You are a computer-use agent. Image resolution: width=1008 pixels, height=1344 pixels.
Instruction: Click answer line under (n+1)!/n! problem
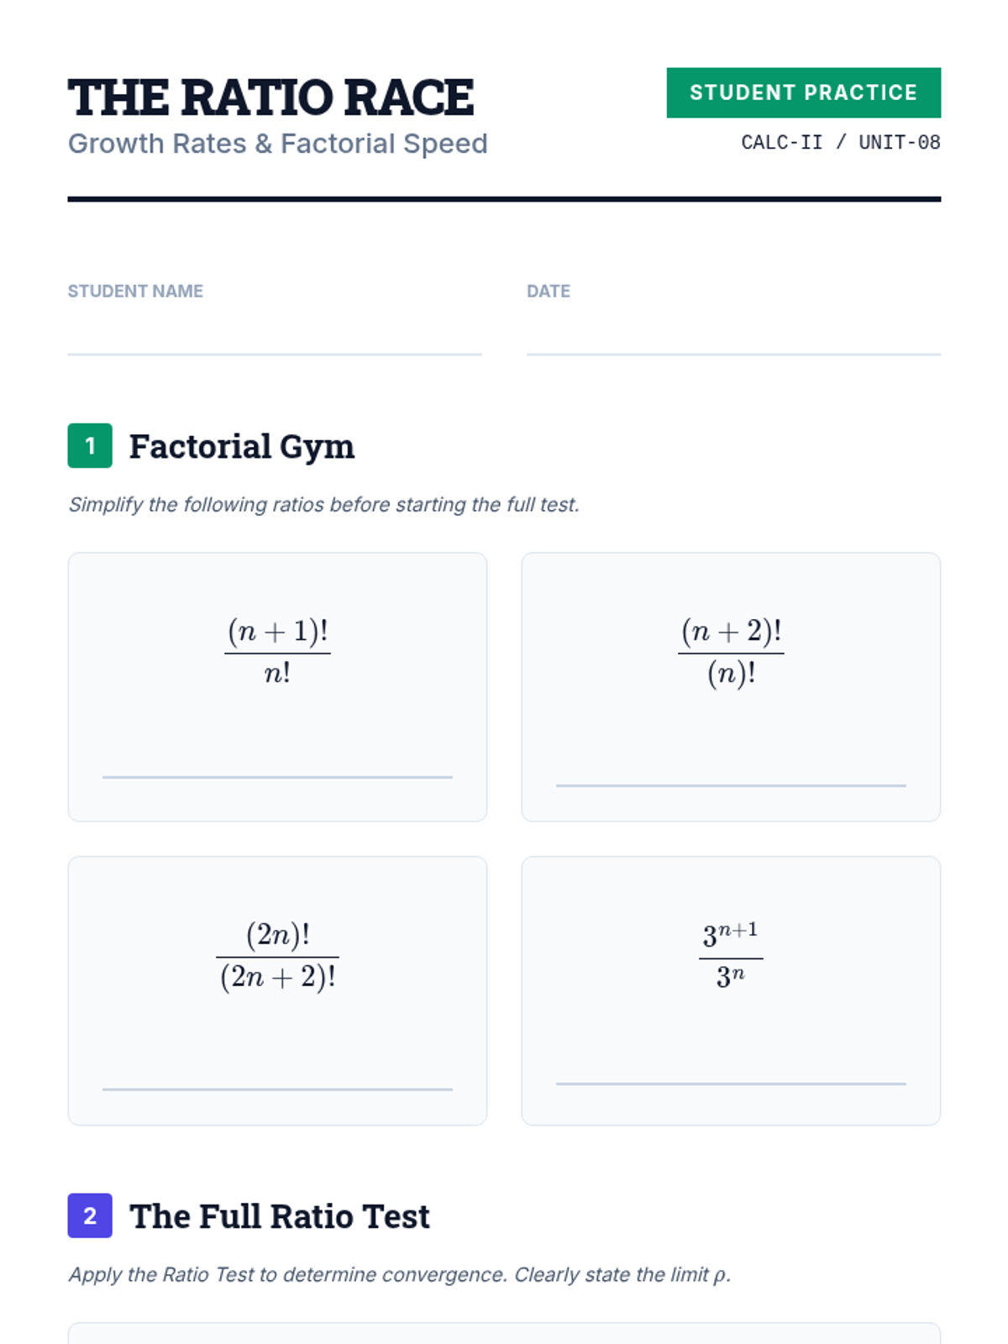tap(277, 776)
